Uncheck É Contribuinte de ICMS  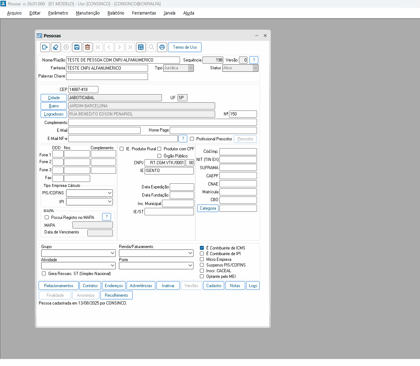coord(202,248)
